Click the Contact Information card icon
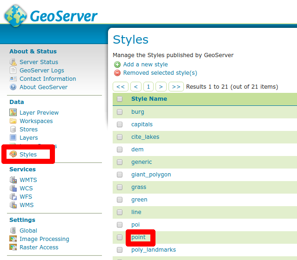Viewport: 297px width, 260px height. tap(13, 78)
